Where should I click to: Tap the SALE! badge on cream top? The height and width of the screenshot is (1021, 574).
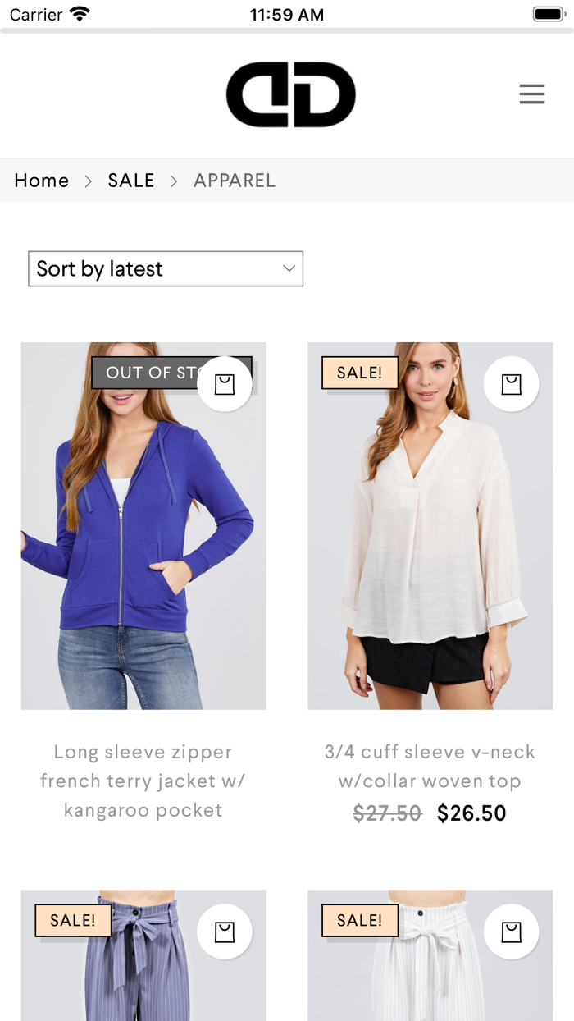(360, 373)
